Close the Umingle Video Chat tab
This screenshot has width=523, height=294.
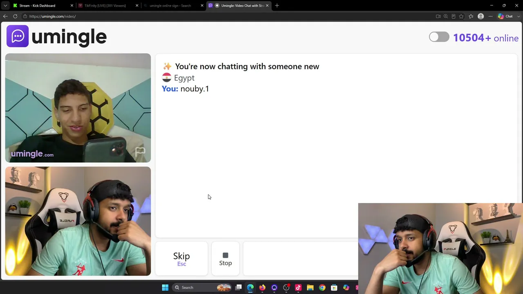coord(267,5)
